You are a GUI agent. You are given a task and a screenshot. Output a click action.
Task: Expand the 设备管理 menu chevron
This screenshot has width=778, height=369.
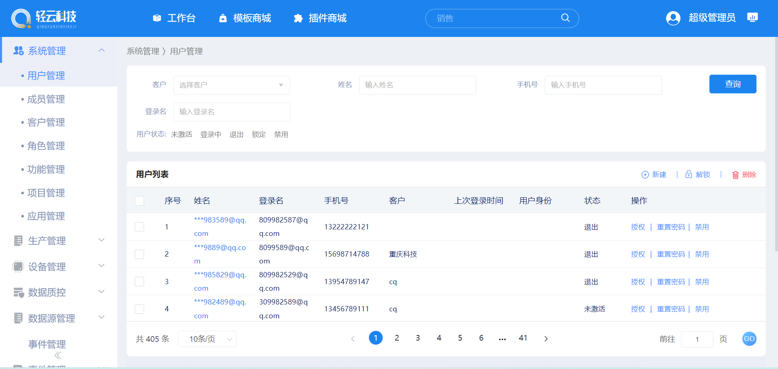(101, 265)
